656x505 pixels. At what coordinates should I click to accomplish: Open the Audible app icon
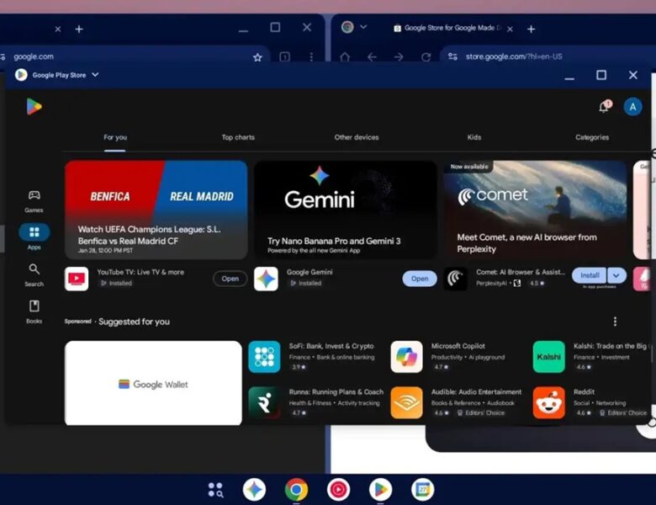pyautogui.click(x=406, y=403)
